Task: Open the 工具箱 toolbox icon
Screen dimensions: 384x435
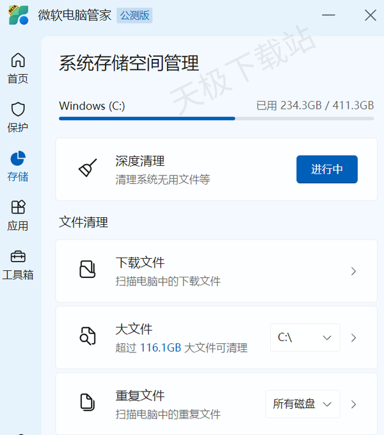Action: click(x=18, y=257)
